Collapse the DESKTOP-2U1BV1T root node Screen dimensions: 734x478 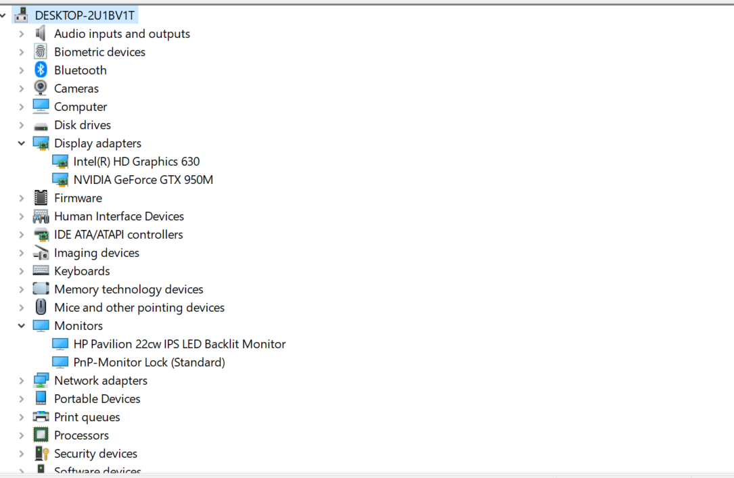(4, 15)
